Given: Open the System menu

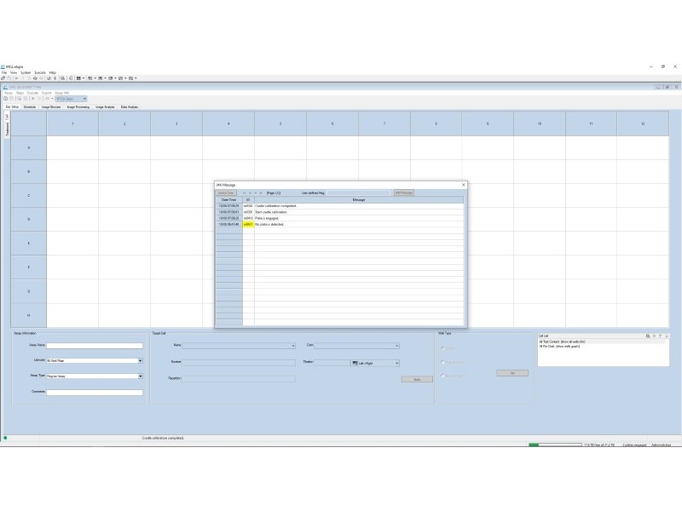Looking at the screenshot, I should click(x=26, y=72).
